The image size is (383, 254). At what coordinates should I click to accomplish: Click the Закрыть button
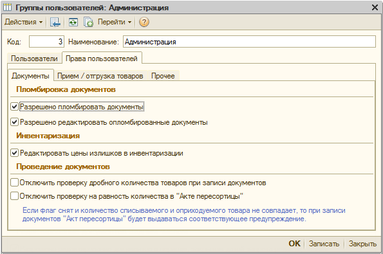tap(362, 244)
